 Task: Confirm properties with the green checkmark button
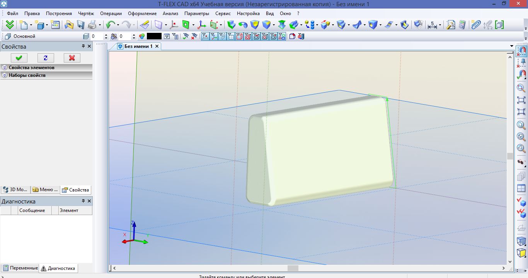(x=19, y=58)
